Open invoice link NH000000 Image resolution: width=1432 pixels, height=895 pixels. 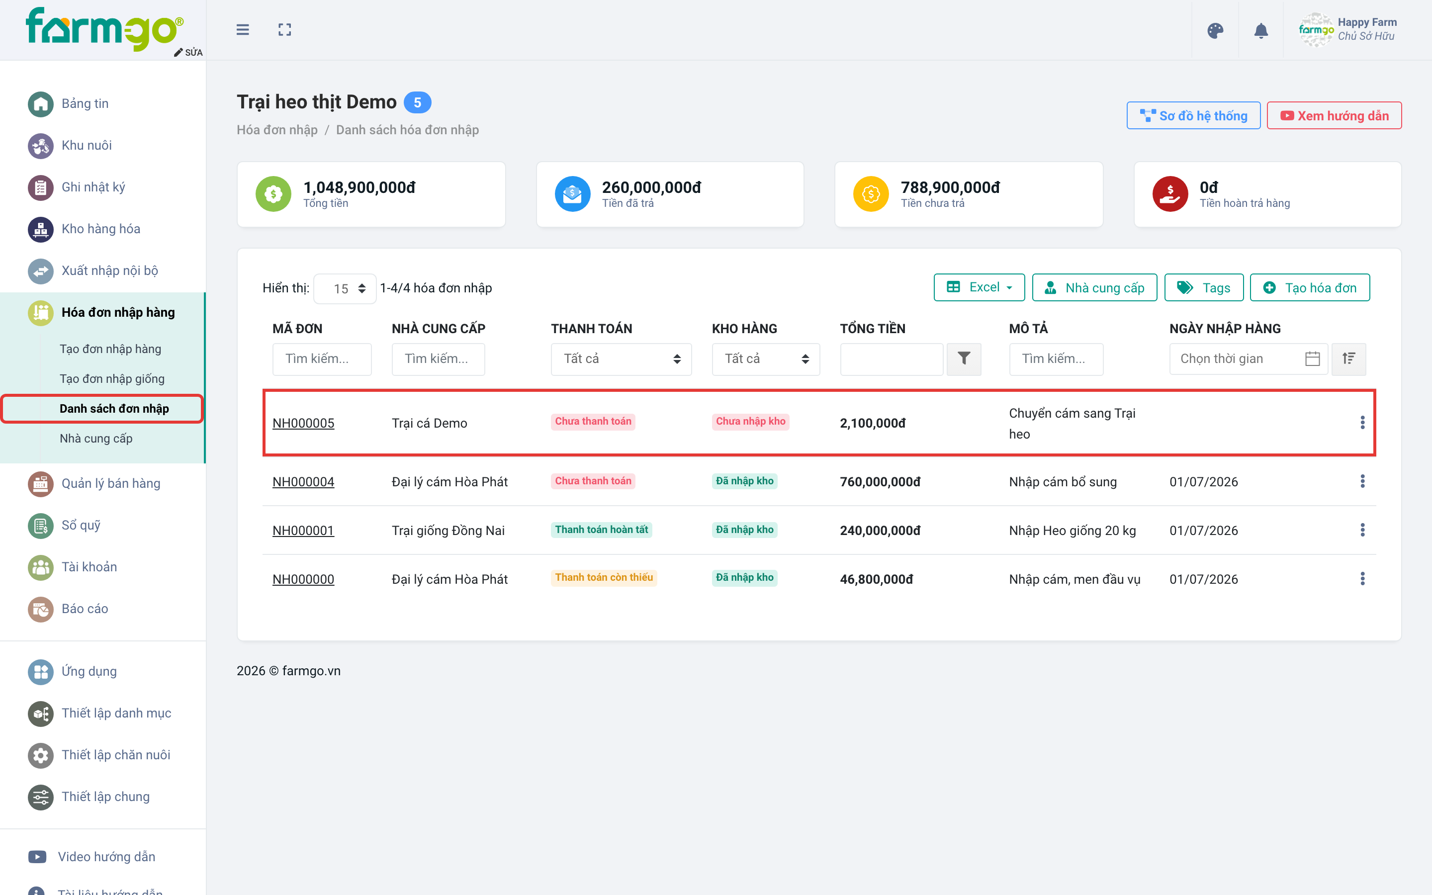click(x=303, y=579)
